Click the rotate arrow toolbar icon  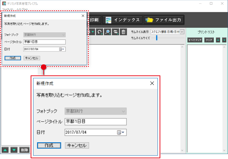coord(99,32)
